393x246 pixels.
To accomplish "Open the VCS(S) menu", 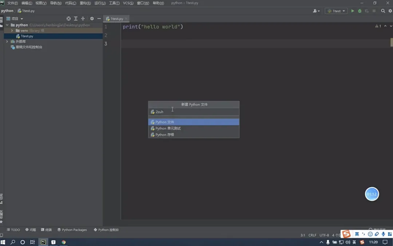I will 128,3.
